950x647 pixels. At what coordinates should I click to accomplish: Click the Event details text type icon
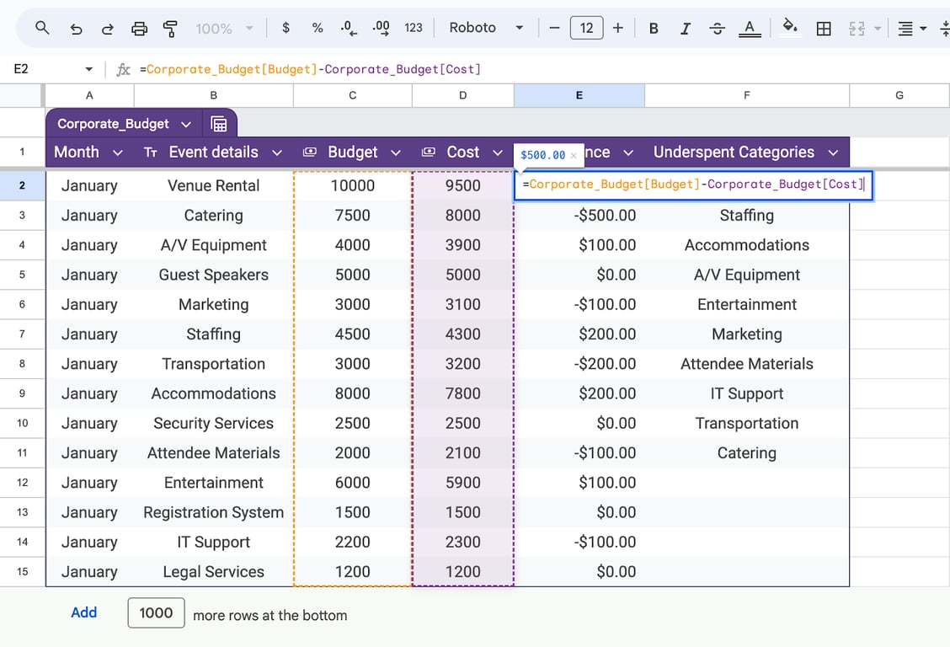(x=150, y=152)
